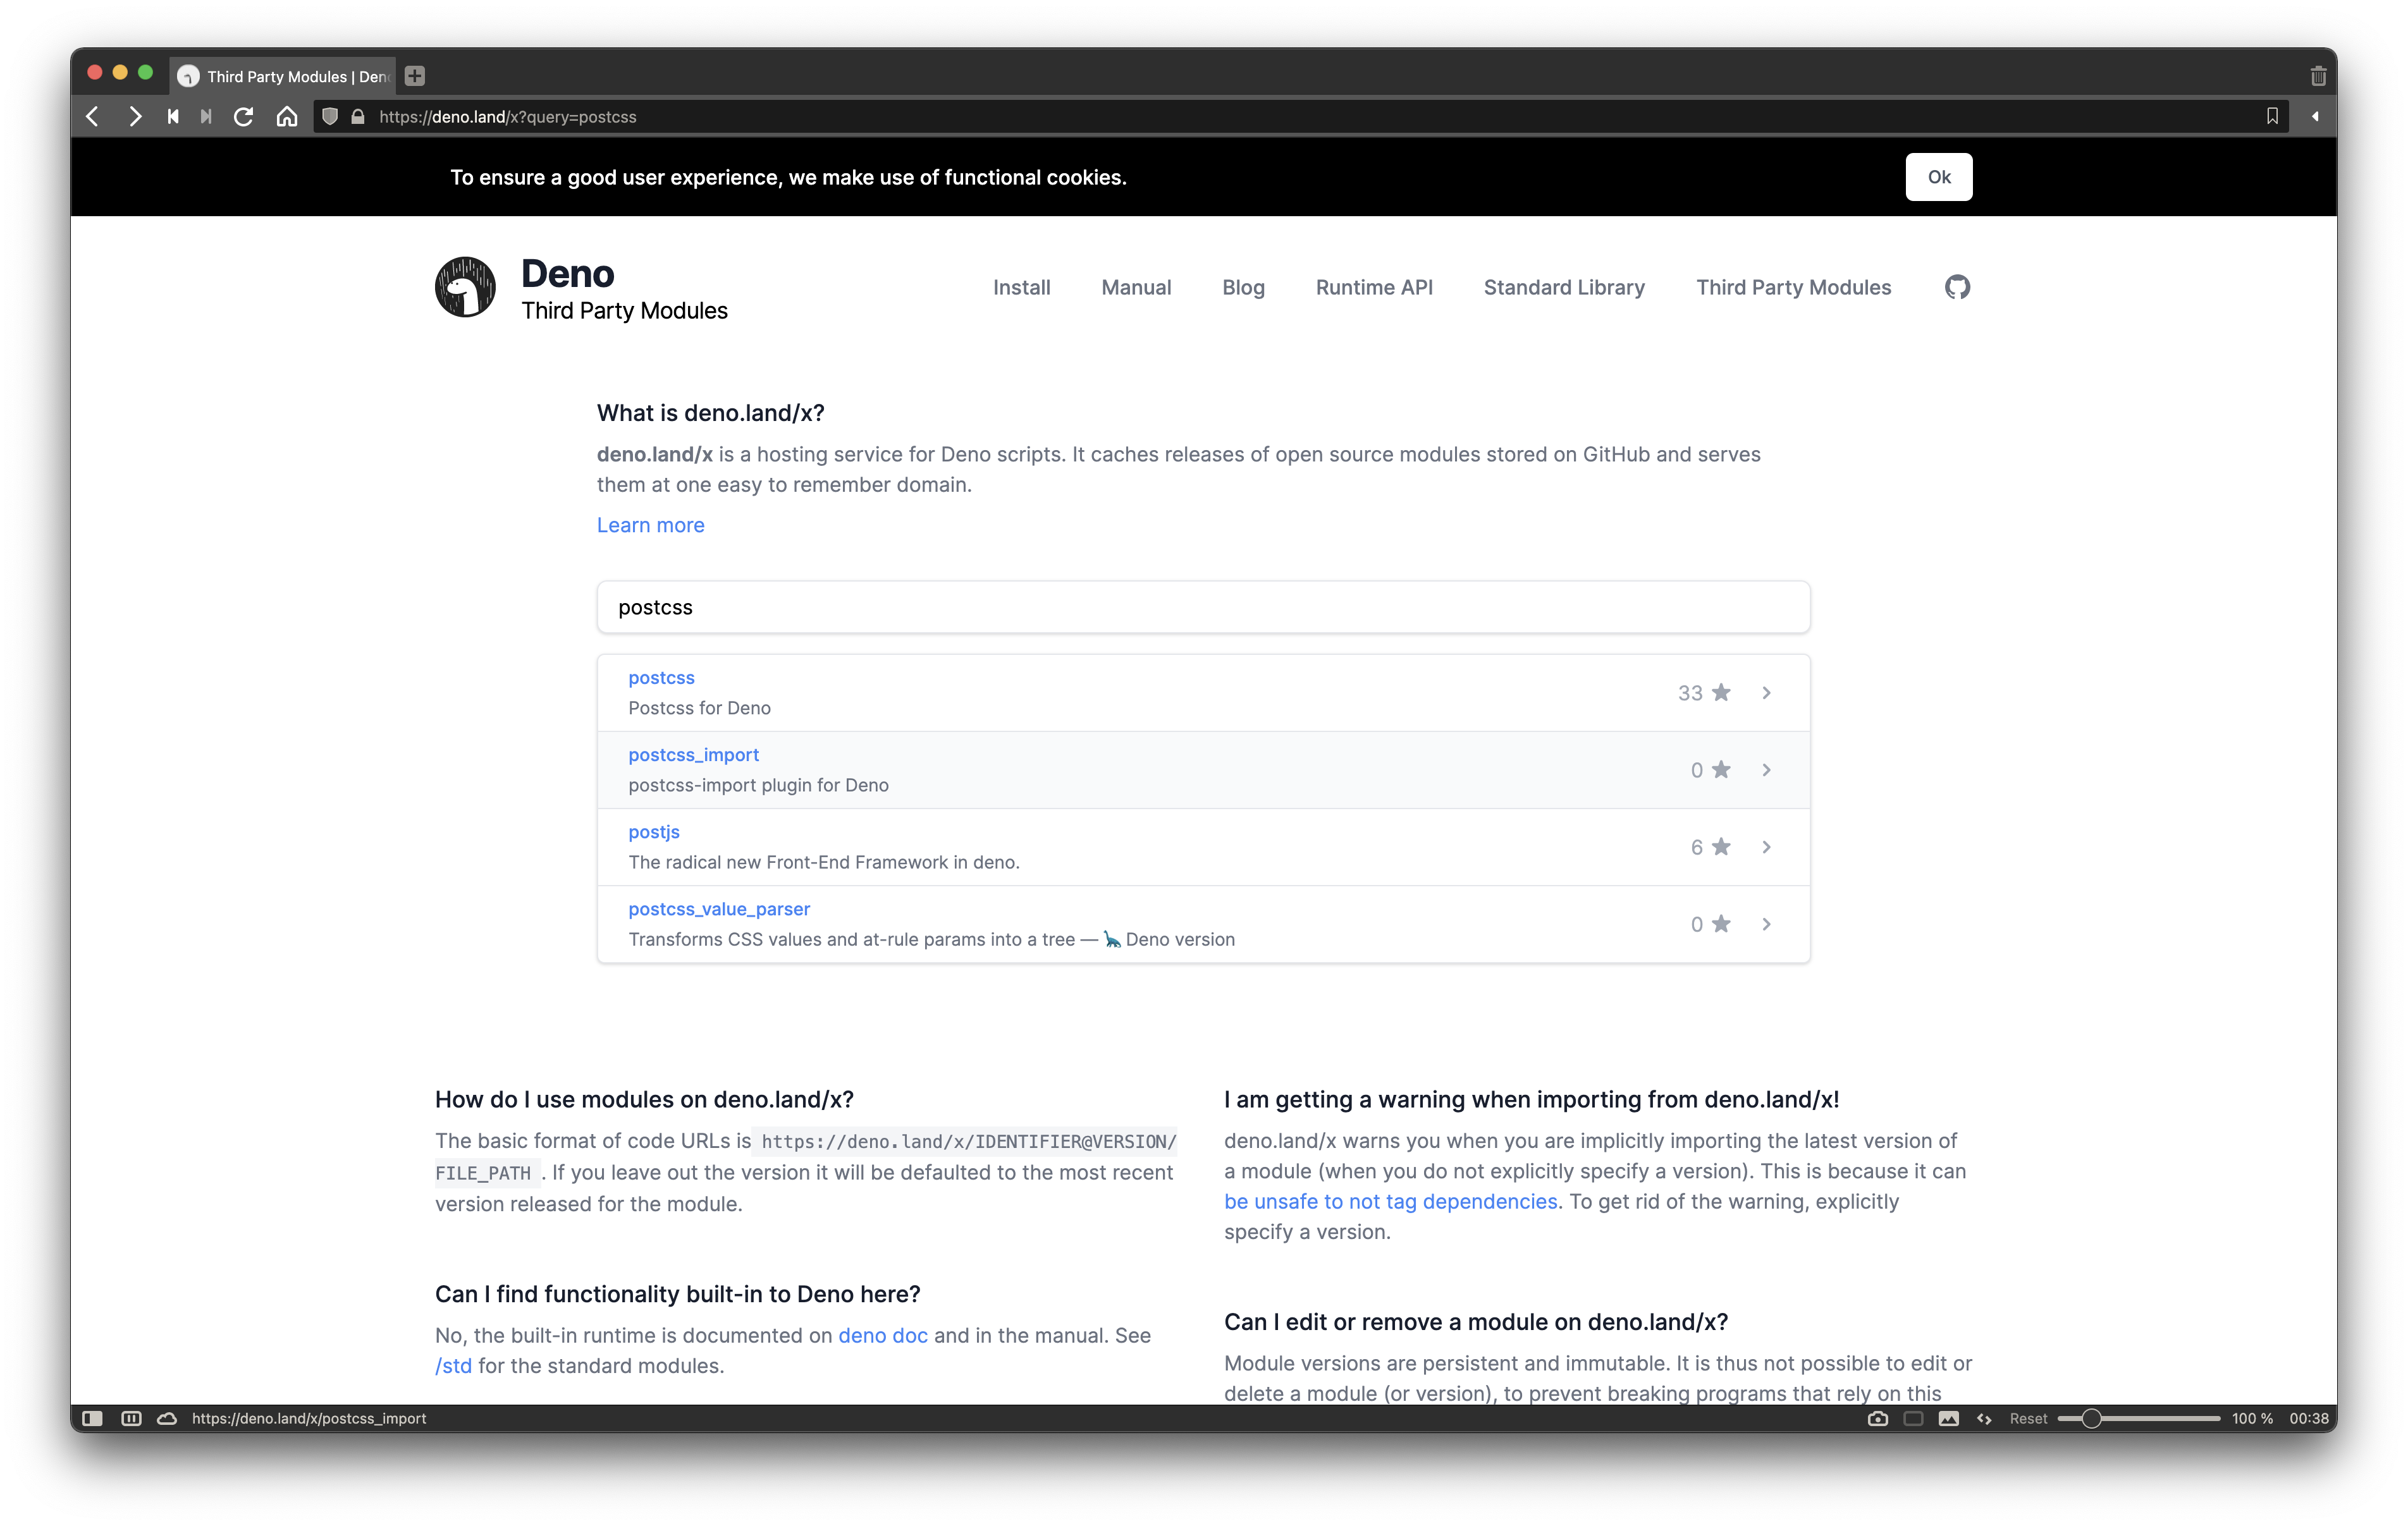
Task: Open the Standard Library nav item
Action: pyautogui.click(x=1564, y=287)
